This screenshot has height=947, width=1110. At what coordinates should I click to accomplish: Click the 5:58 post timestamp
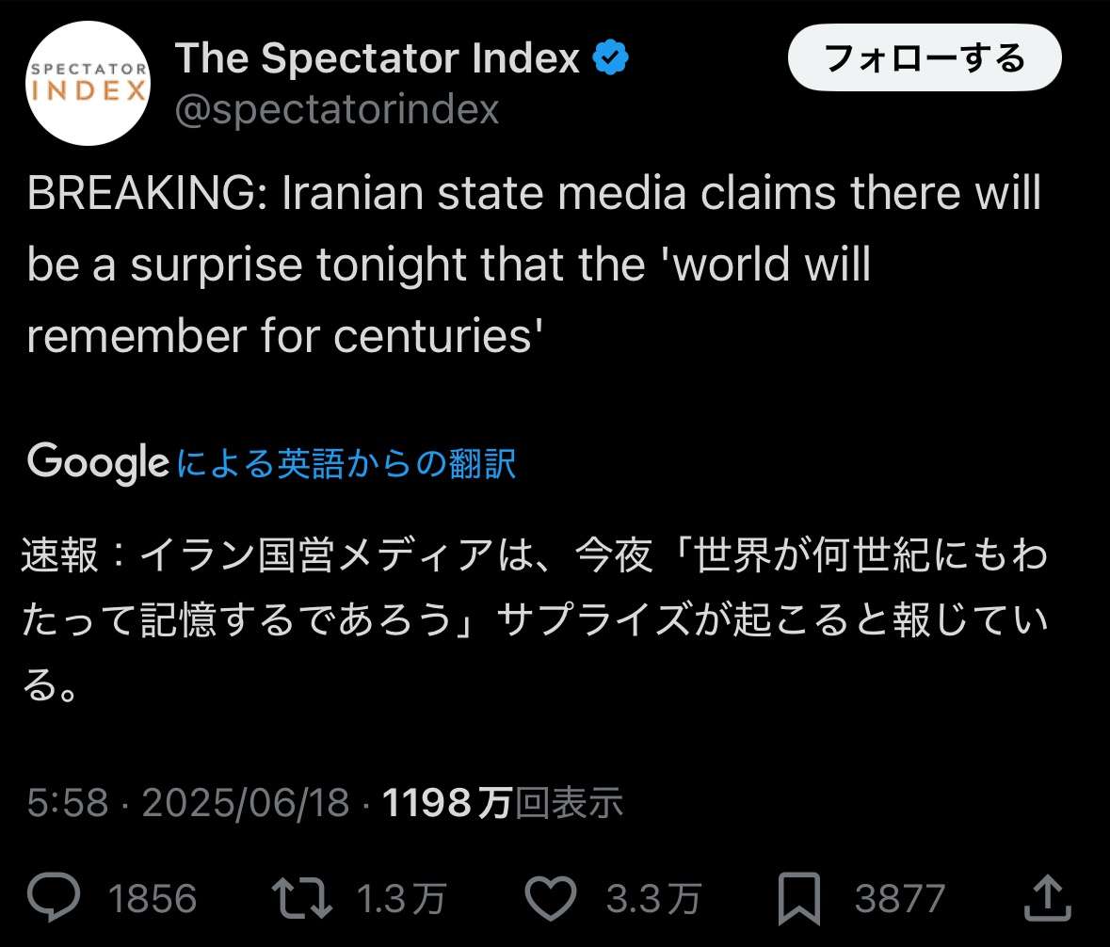coord(68,803)
